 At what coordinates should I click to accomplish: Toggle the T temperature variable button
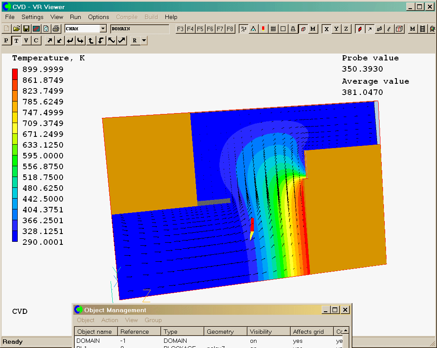click(x=16, y=41)
